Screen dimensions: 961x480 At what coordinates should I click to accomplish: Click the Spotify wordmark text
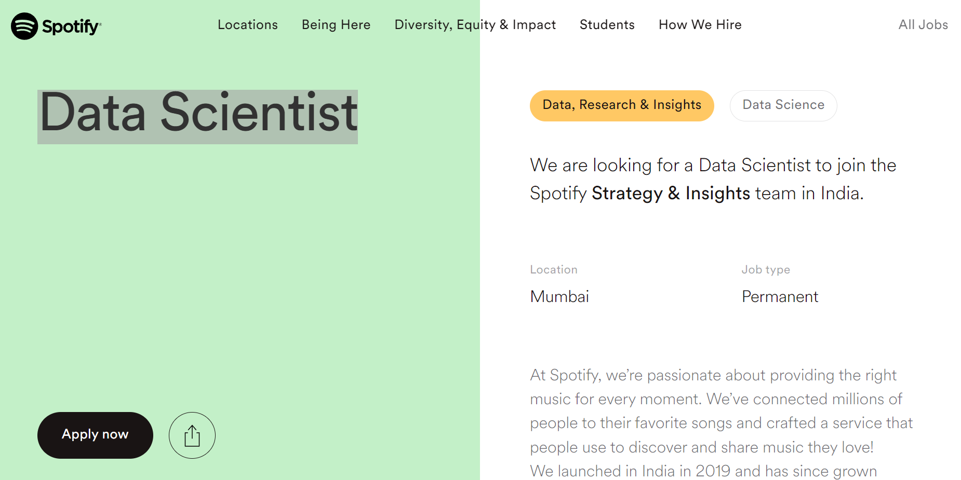[71, 26]
